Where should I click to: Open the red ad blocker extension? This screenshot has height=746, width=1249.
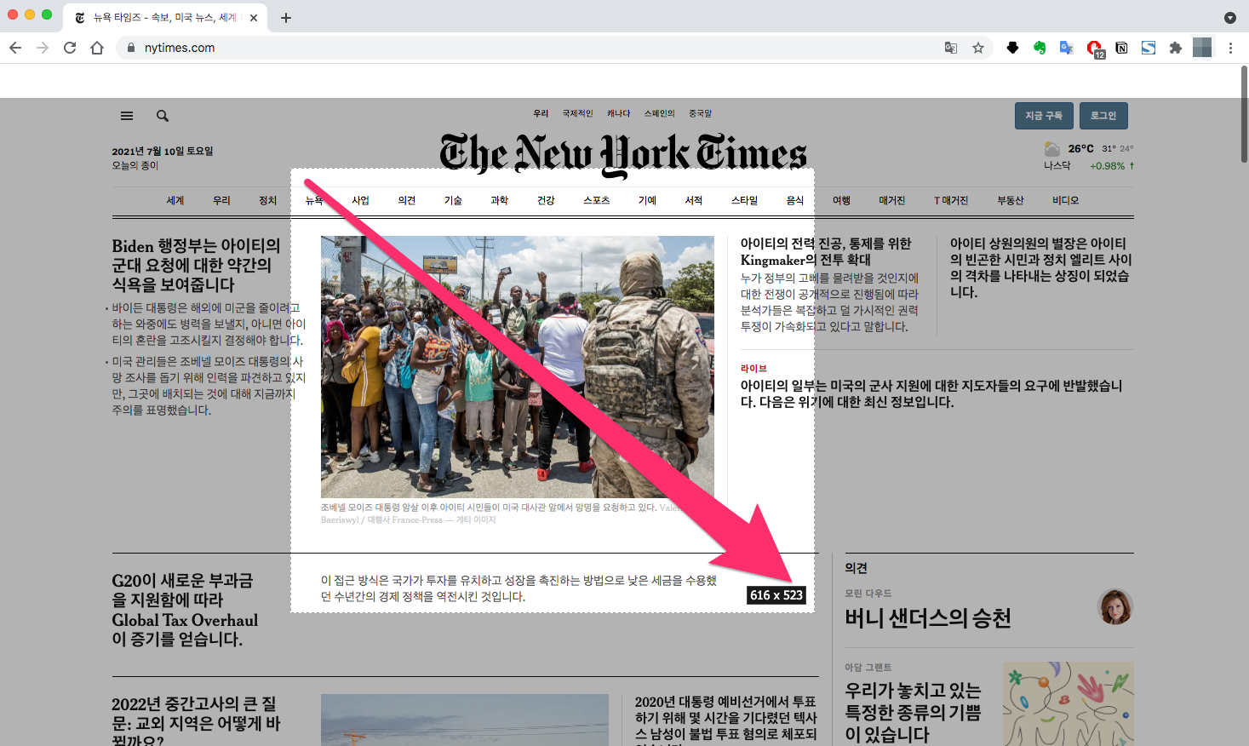(1094, 49)
